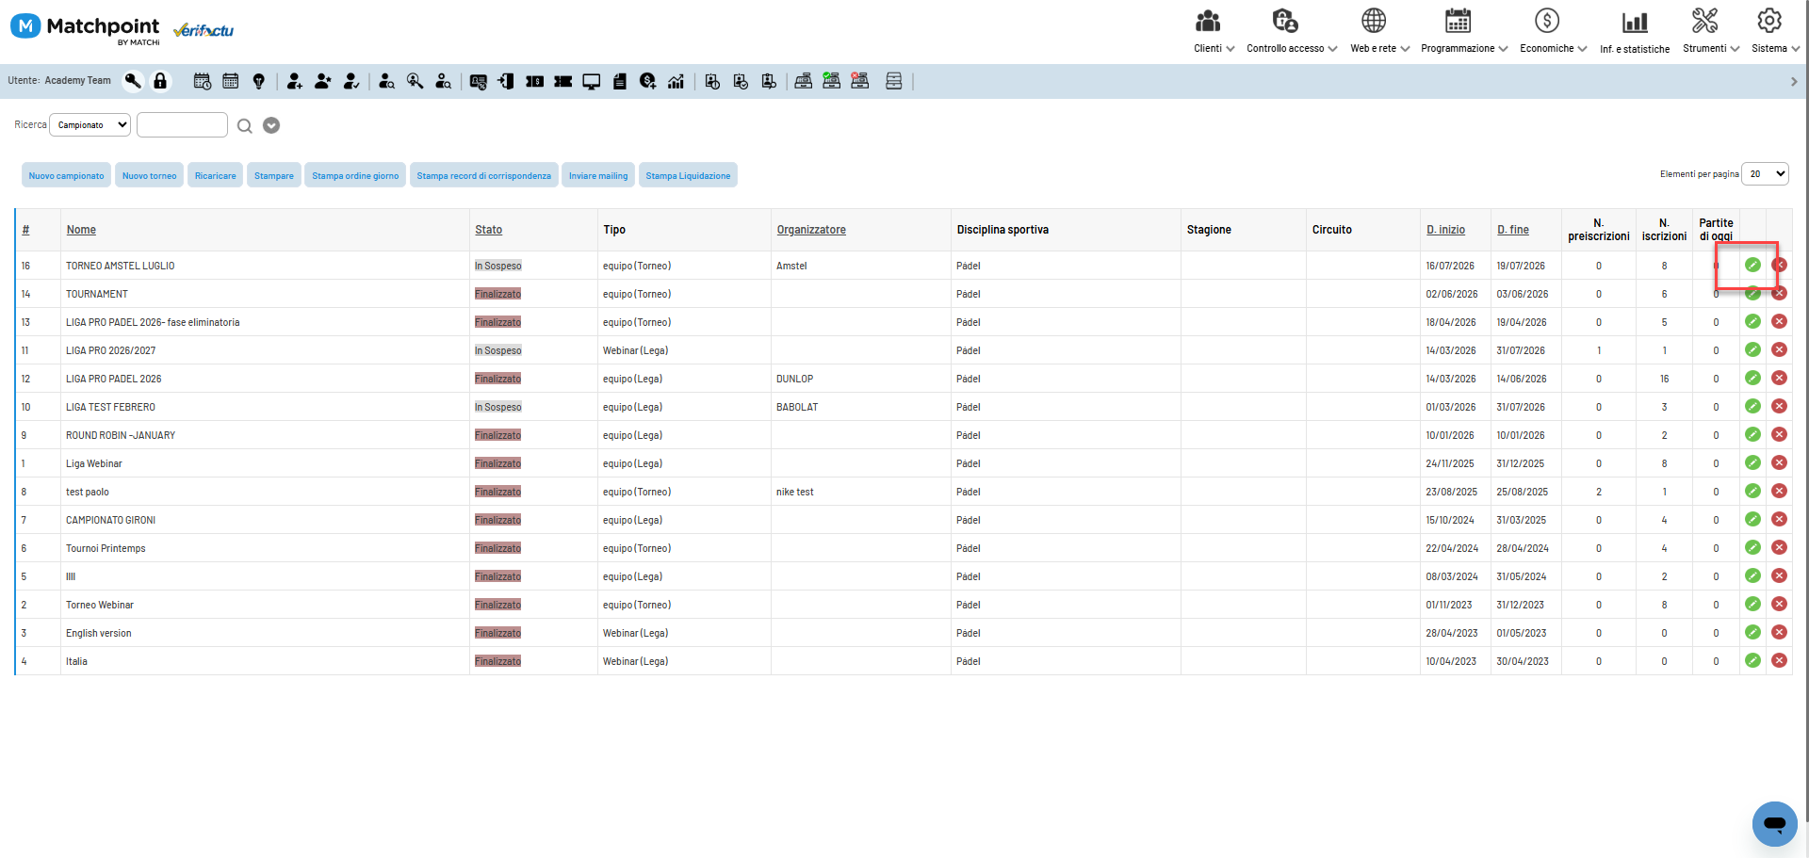This screenshot has width=1809, height=858.
Task: Click the Ricaricare button
Action: tap(216, 175)
